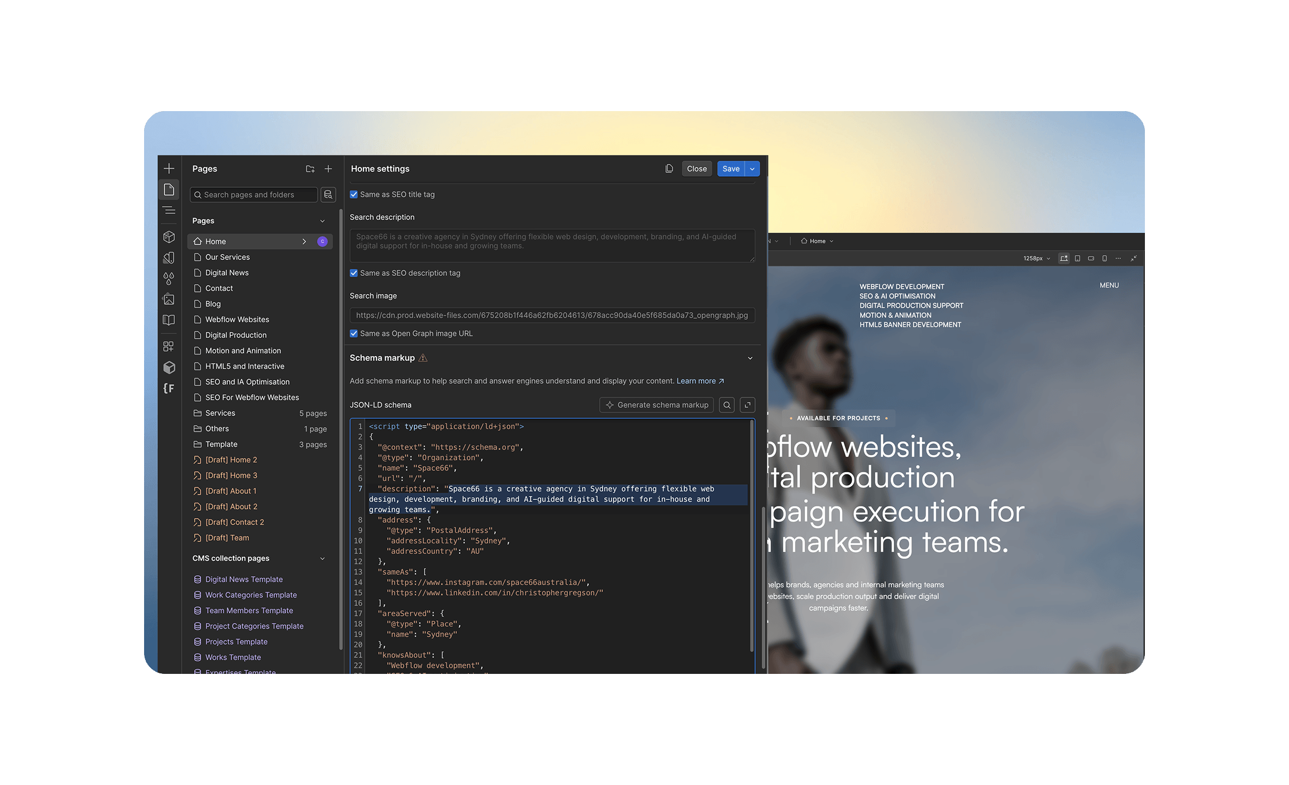The height and width of the screenshot is (785, 1289).
Task: Click the Search image URL field
Action: 552,315
